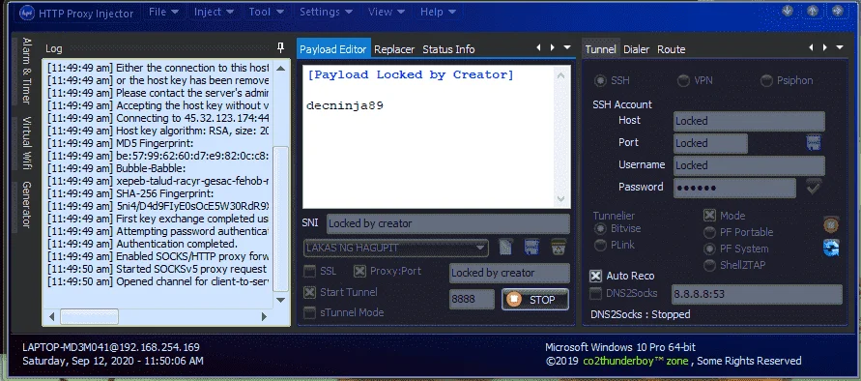Pin the Log panel with pushpin icon

click(280, 48)
